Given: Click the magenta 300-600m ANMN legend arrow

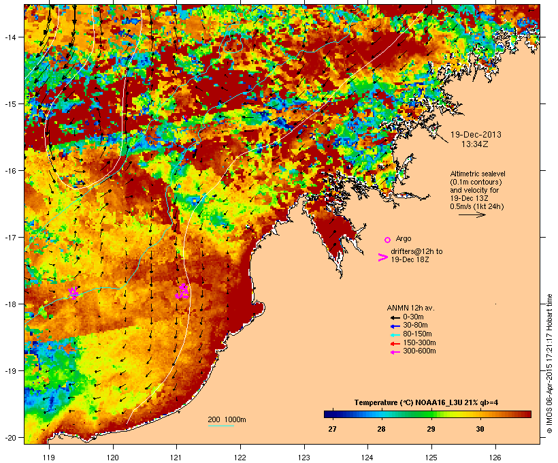Looking at the screenshot, I should pyautogui.click(x=395, y=352).
